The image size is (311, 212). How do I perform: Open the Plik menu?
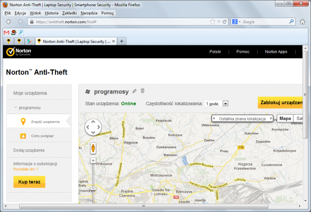[8, 13]
